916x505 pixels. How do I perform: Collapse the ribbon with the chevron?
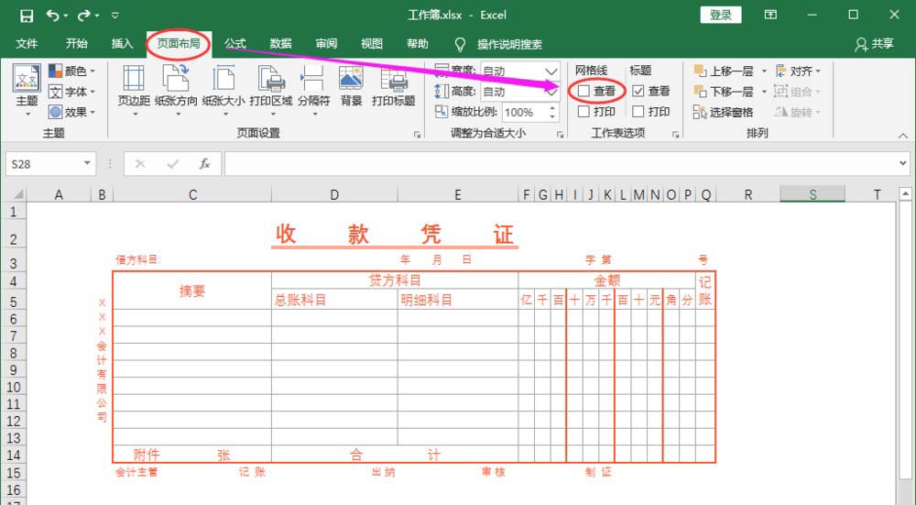[903, 135]
